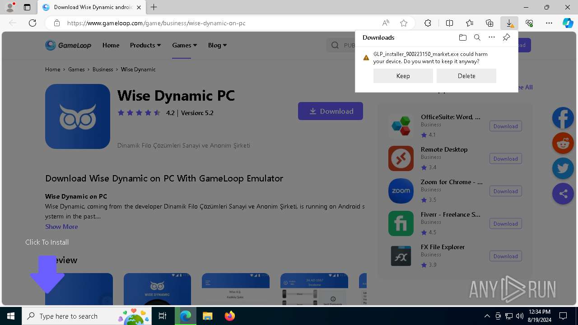Image resolution: width=578 pixels, height=325 pixels.
Task: Close the Download Wise Dynamic tab
Action: click(139, 7)
